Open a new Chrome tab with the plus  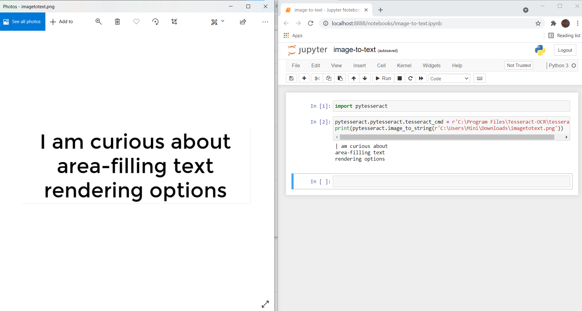tap(380, 10)
